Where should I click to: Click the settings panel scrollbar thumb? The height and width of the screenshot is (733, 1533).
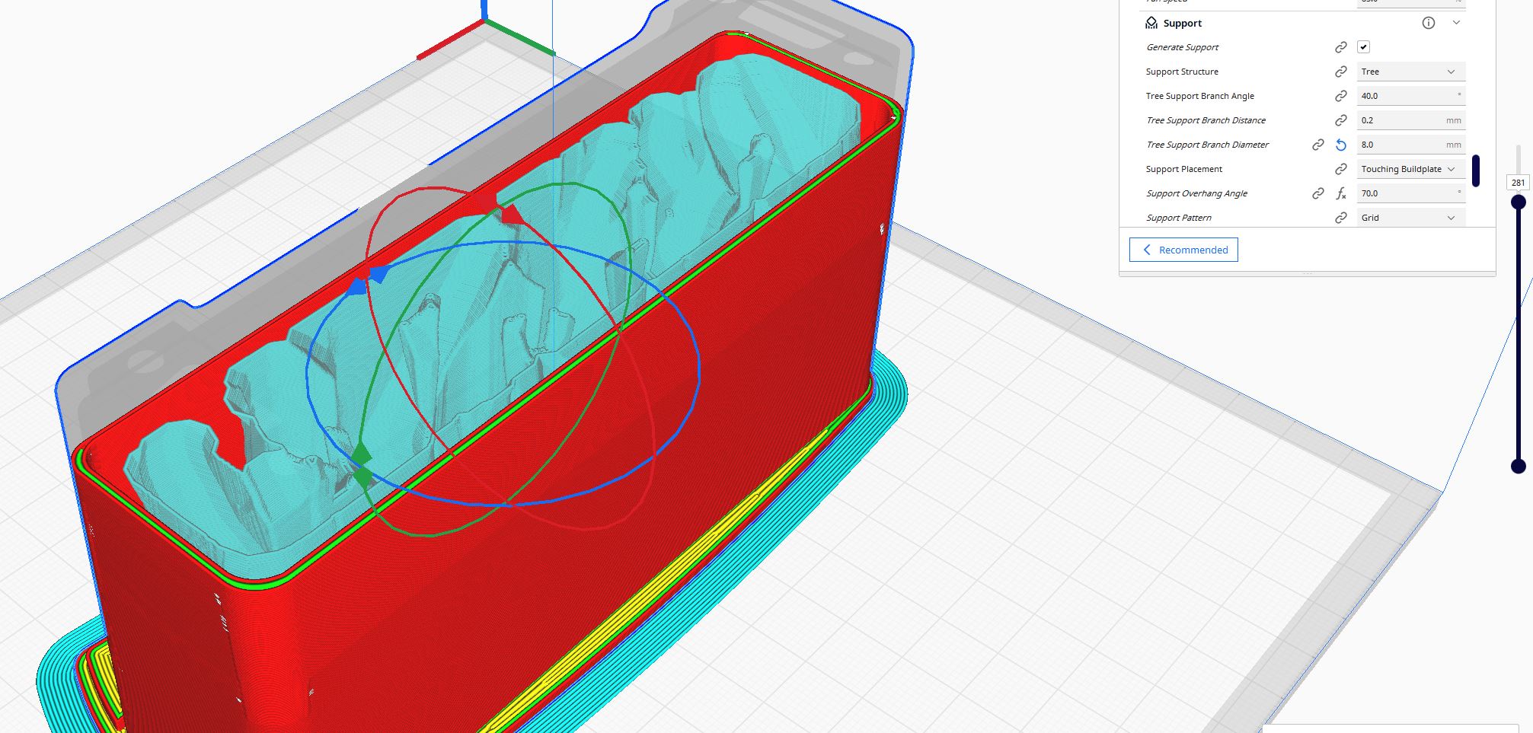1476,171
